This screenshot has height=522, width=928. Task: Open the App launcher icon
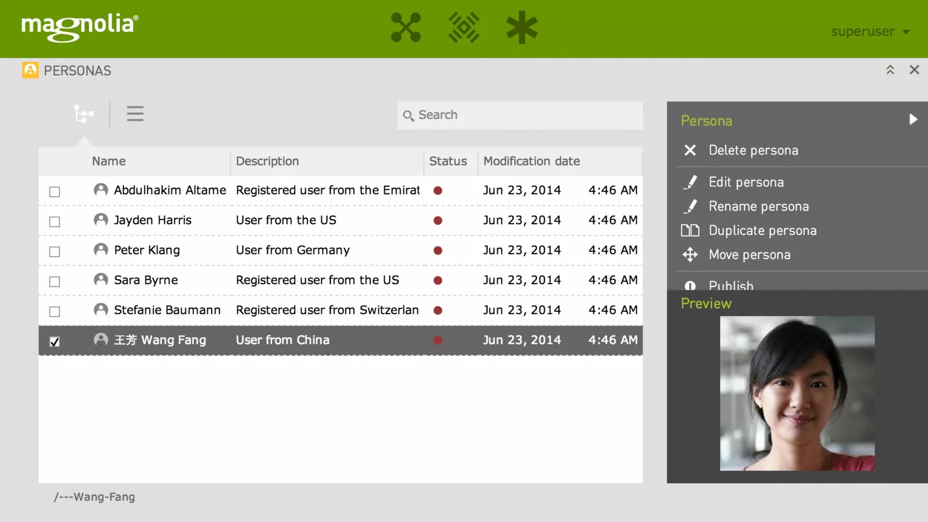point(406,28)
